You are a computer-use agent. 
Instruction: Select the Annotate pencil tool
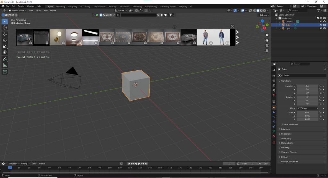pyautogui.click(x=5, y=59)
